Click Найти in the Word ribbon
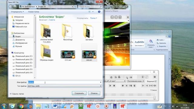Viewport: 194px width, 109px height. click(161, 40)
